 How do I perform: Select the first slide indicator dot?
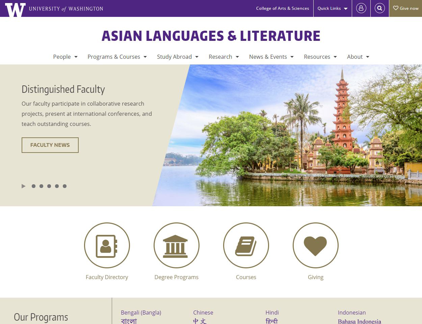(33, 186)
